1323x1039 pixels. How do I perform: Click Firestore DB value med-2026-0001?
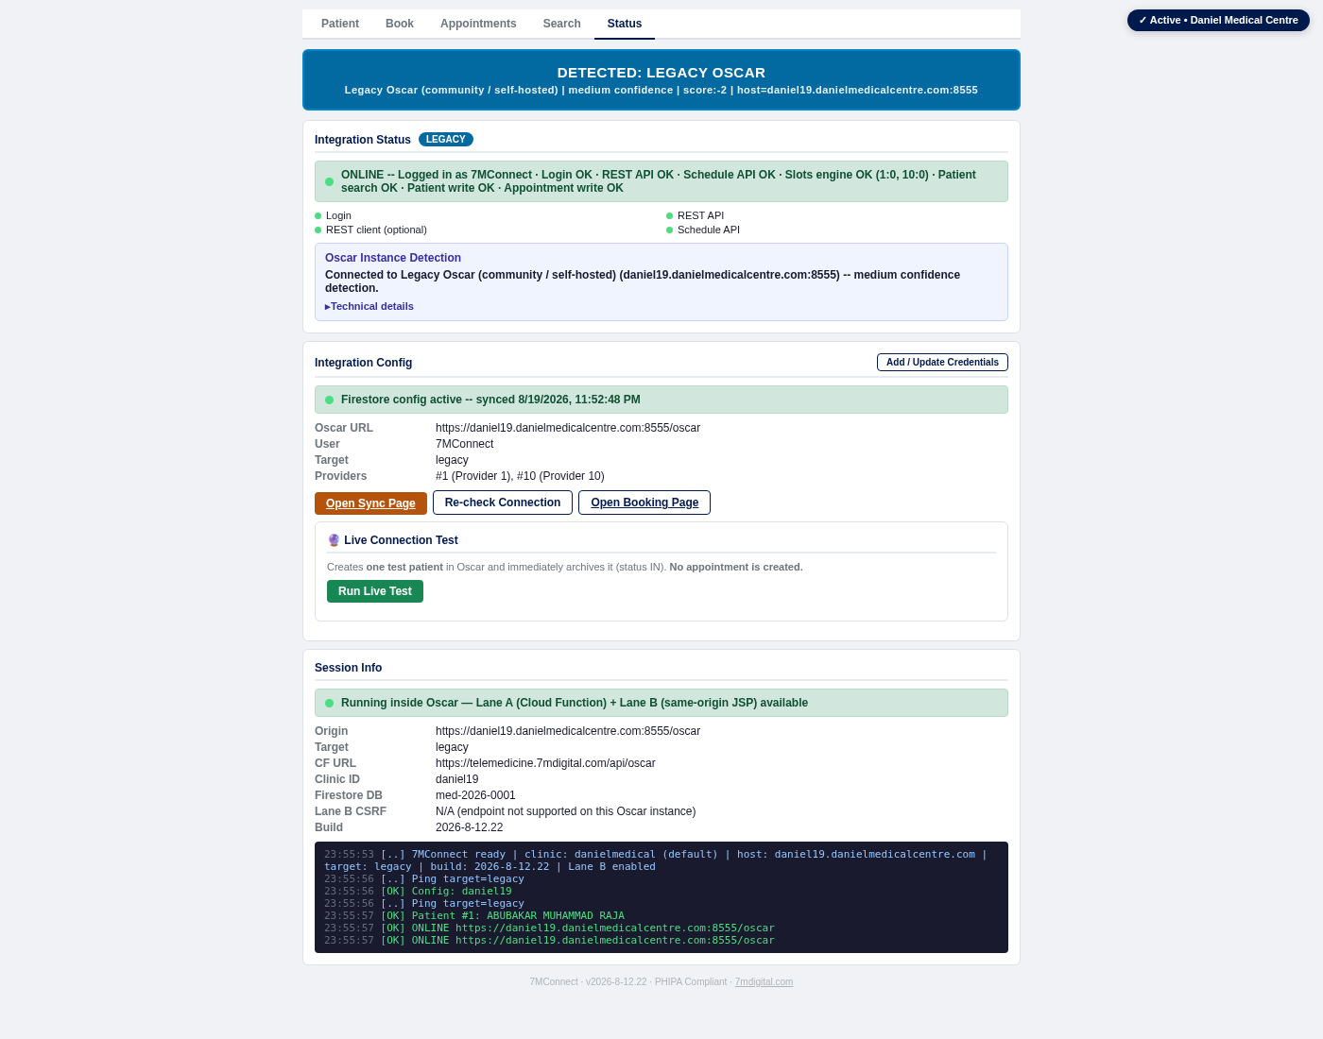(475, 795)
